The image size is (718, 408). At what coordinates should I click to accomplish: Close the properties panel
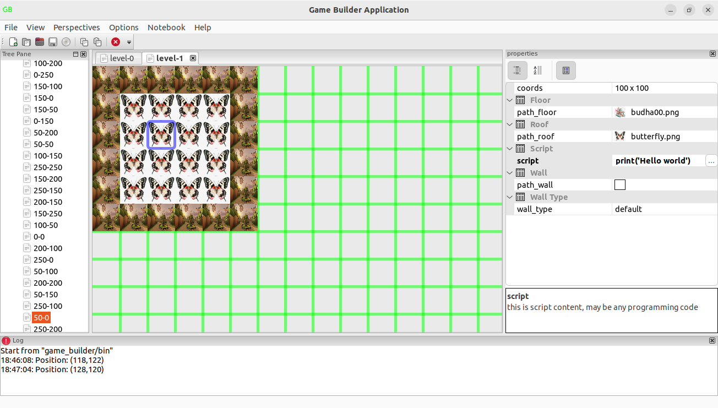pos(712,54)
